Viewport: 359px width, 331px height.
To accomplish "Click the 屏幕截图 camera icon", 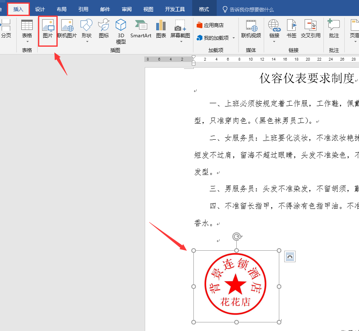I will point(180,25).
